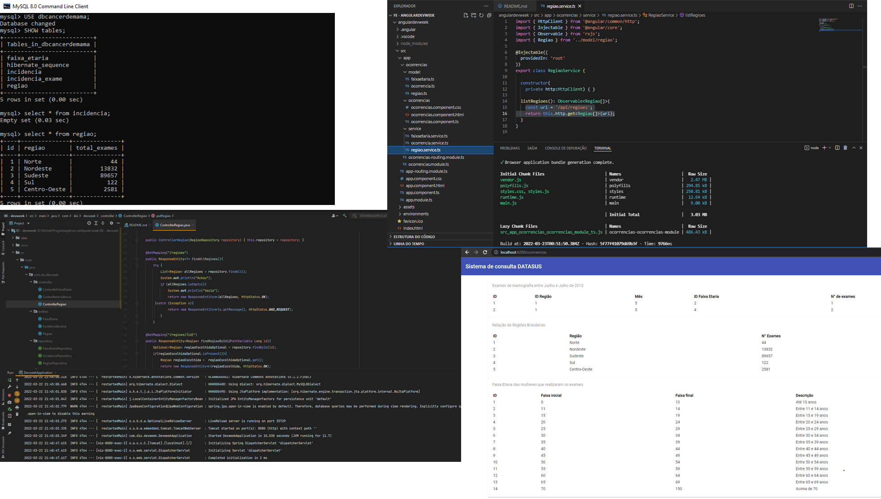
Task: Reload the browser page
Action: coord(485,252)
